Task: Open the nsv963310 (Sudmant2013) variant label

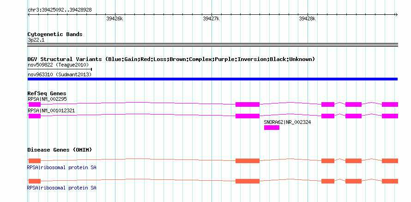Action: (60, 75)
